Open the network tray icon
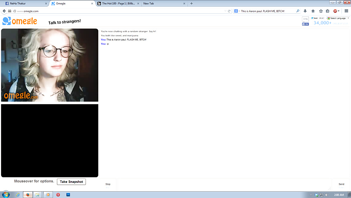351x198 pixels. pos(322,195)
